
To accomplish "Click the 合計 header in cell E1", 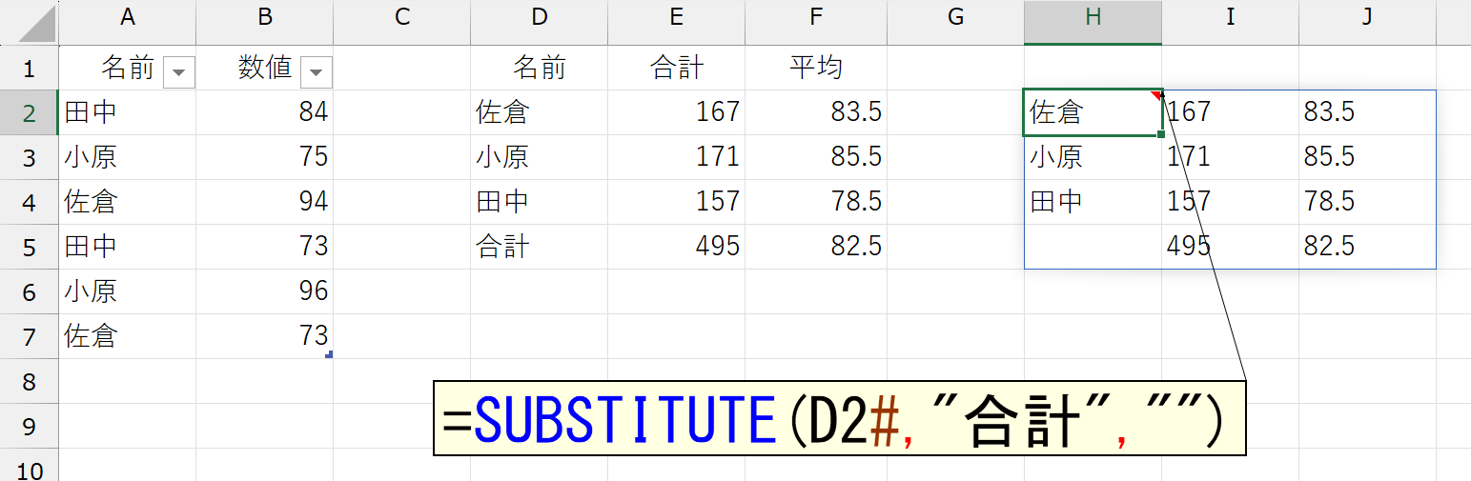I will pyautogui.click(x=677, y=68).
